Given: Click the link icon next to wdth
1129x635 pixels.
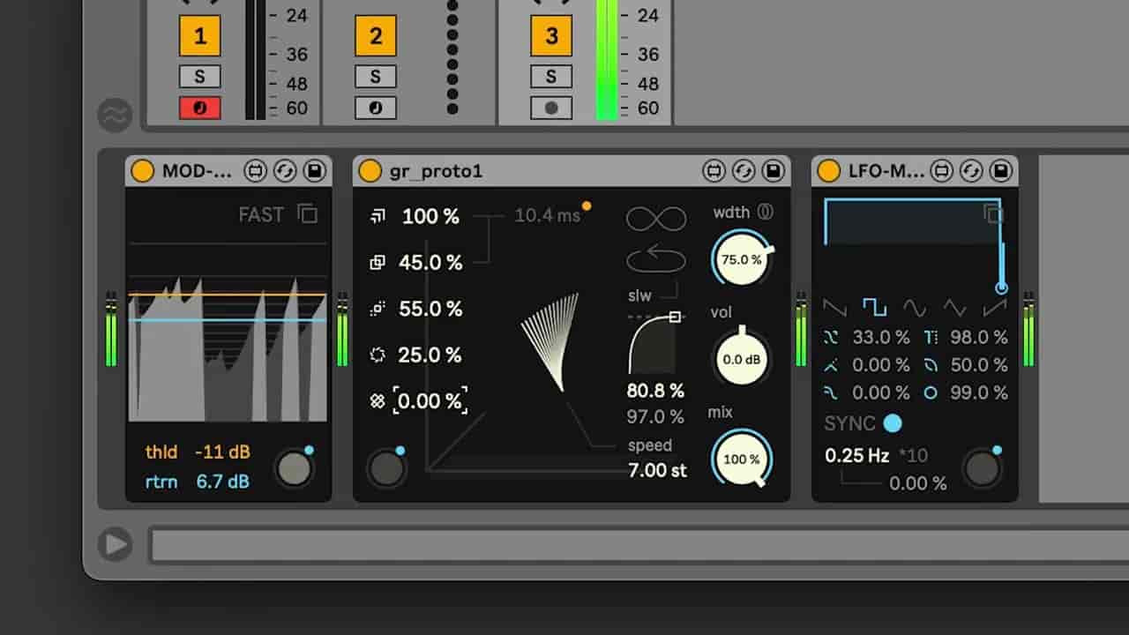Looking at the screenshot, I should pyautogui.click(x=765, y=212).
